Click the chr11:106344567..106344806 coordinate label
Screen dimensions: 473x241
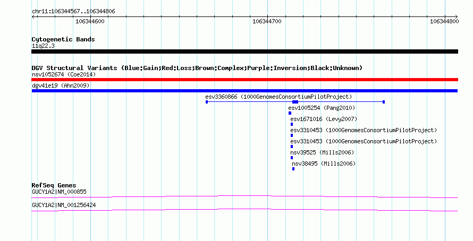[x=73, y=12]
